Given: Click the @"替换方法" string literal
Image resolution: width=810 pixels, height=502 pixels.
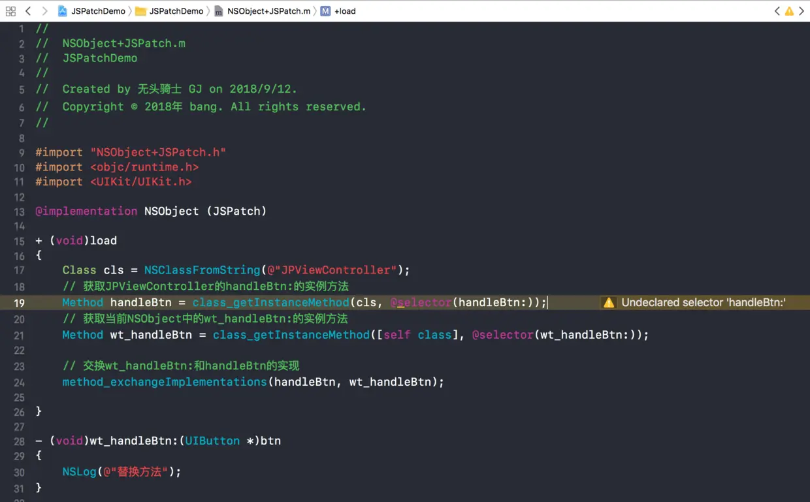Looking at the screenshot, I should (136, 471).
